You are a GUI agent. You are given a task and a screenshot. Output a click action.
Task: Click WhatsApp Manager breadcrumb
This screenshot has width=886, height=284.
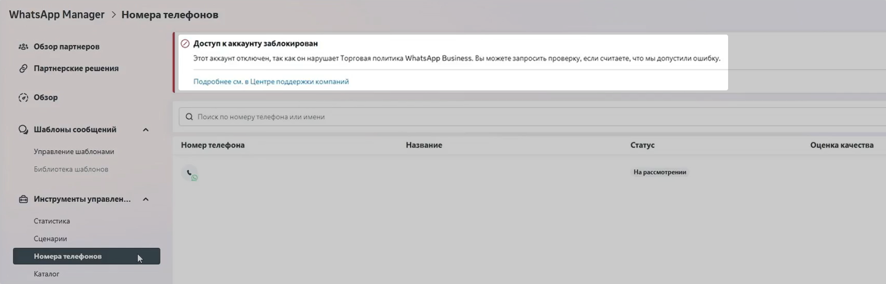point(57,14)
